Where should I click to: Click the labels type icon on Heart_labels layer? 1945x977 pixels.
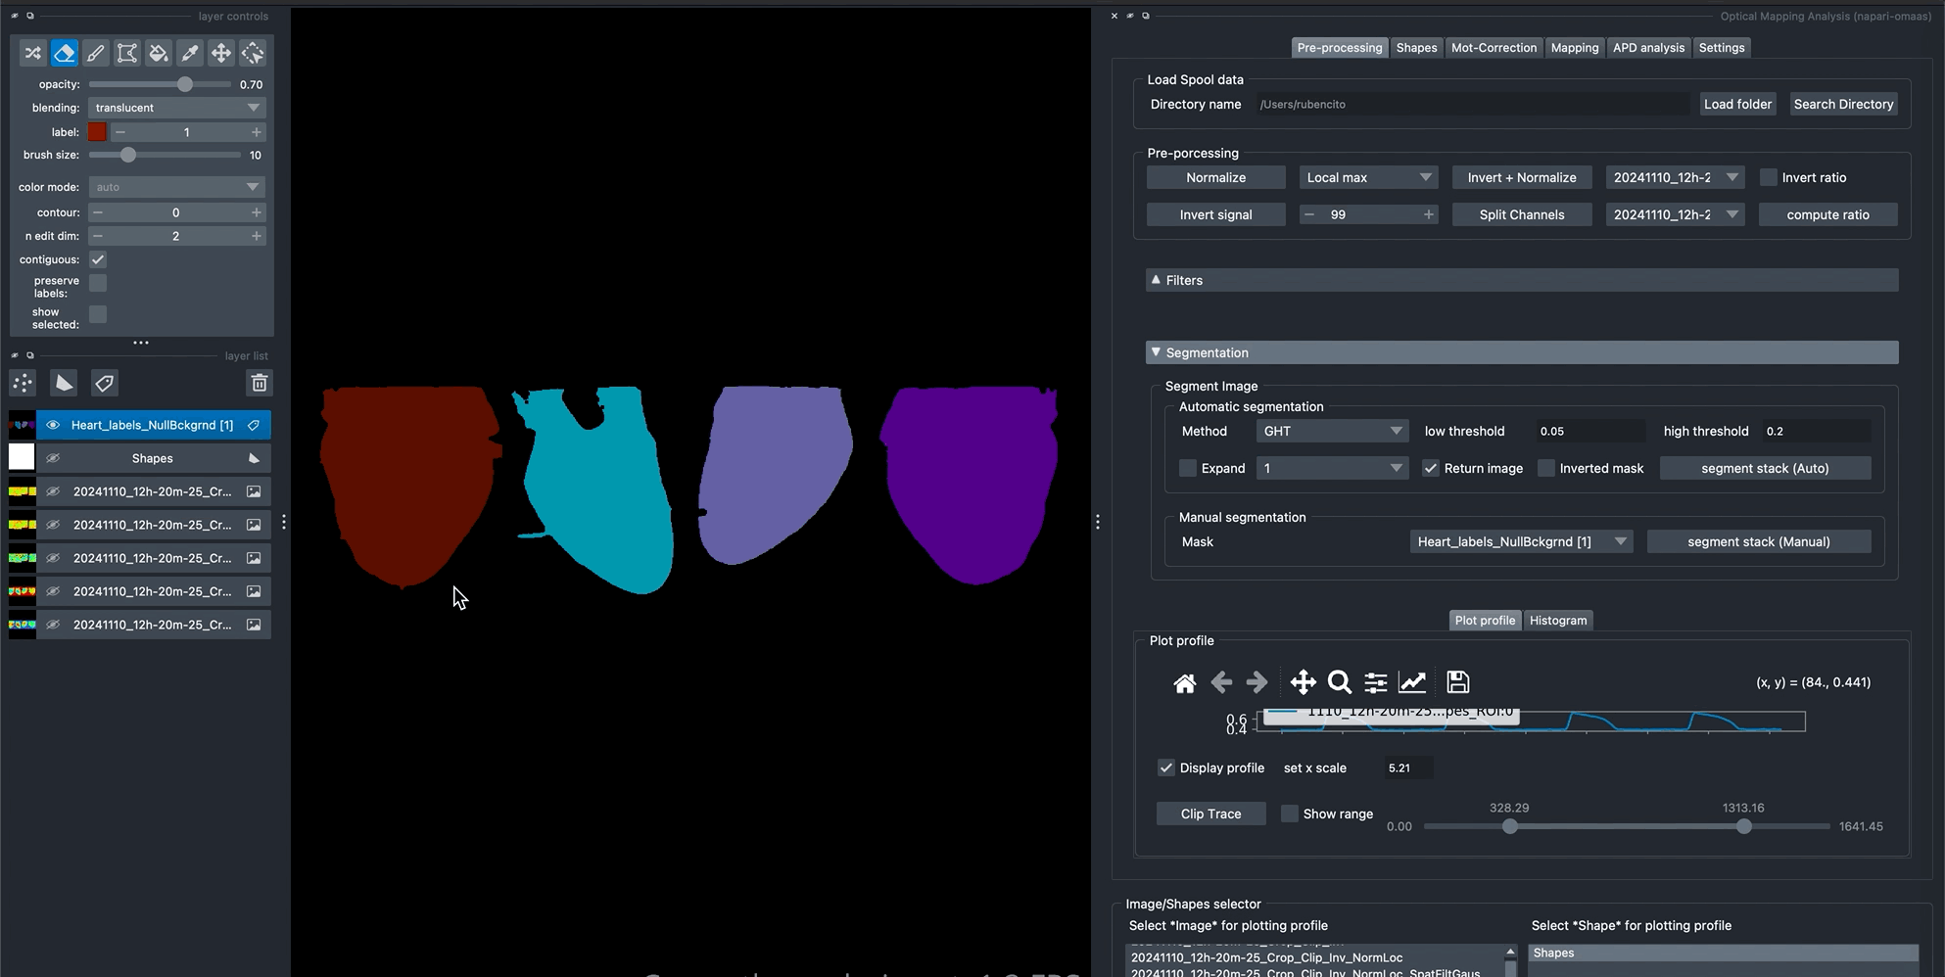click(254, 425)
